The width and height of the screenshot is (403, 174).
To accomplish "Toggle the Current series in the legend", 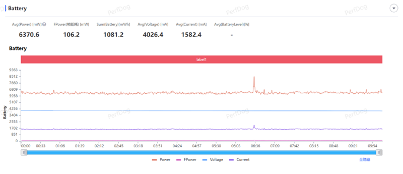I will pyautogui.click(x=239, y=159).
